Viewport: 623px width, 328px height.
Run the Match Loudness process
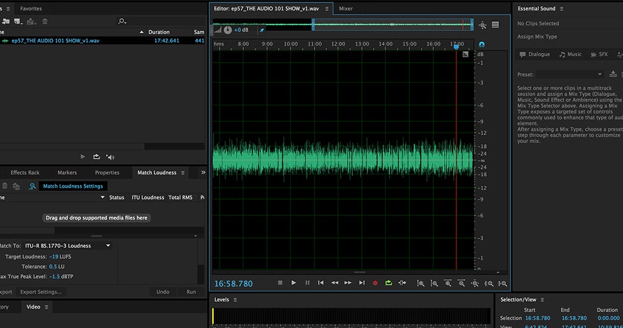[x=191, y=292]
